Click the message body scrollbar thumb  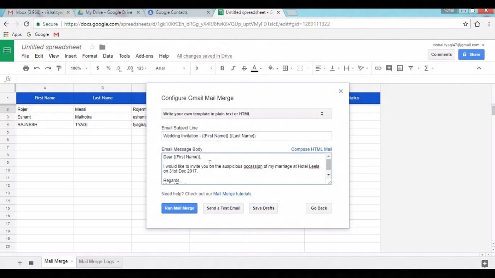click(x=328, y=164)
